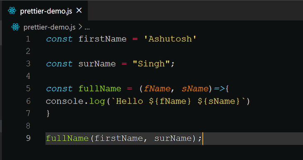Viewport: 303px width, 160px height.
Task: Click the "Singh" string literal
Action: point(151,64)
